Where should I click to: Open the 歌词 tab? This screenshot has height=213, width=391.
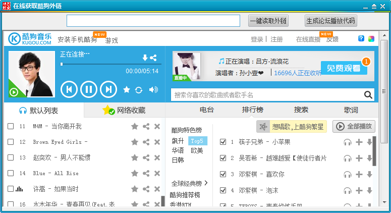351,110
